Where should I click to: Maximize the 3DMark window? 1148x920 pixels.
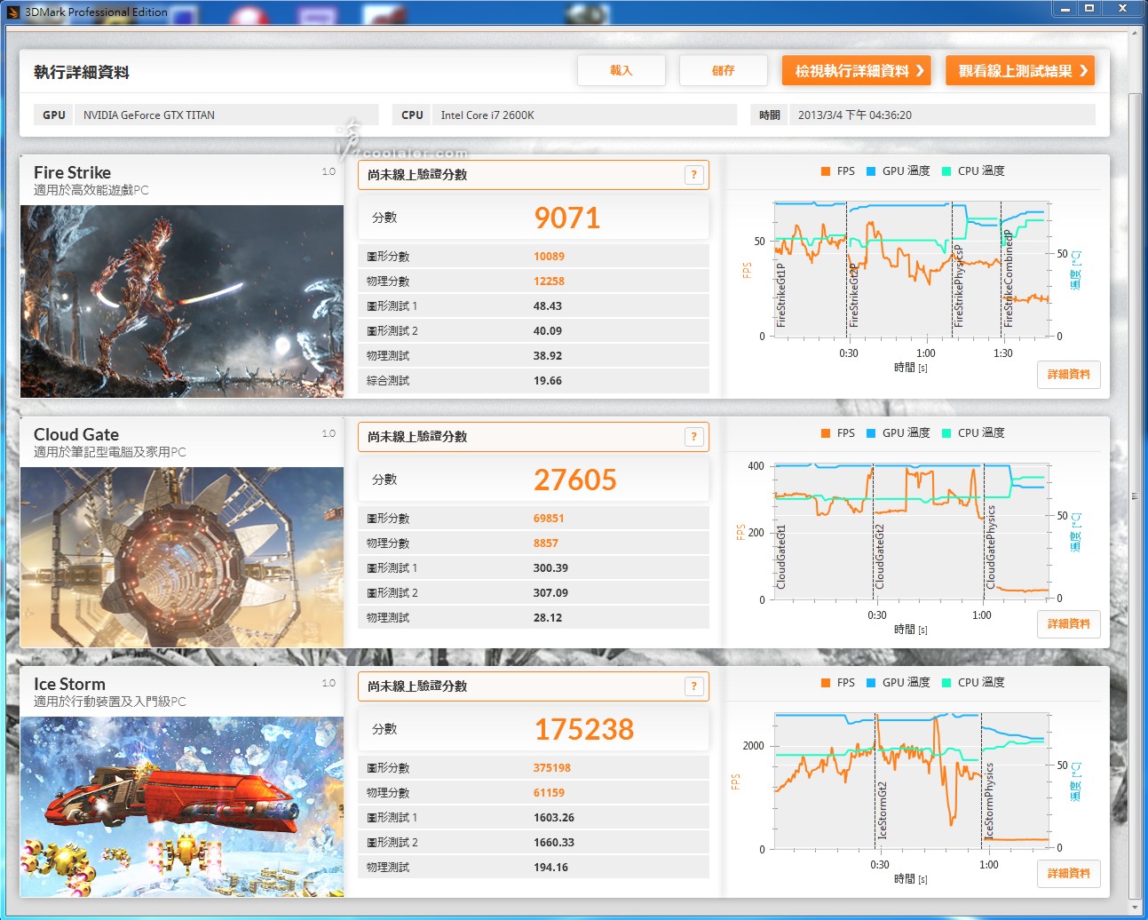pyautogui.click(x=1089, y=8)
